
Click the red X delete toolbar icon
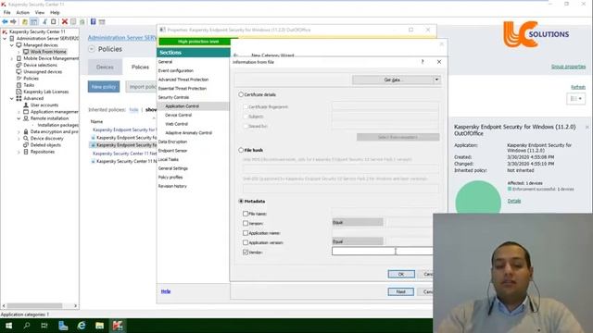pyautogui.click(x=65, y=22)
